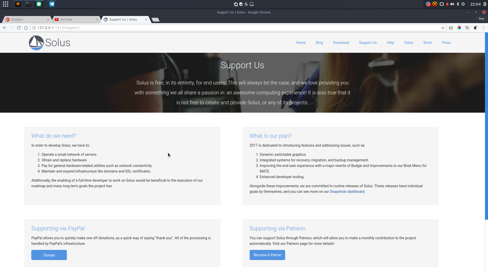Open the Blog nav link

point(319,43)
